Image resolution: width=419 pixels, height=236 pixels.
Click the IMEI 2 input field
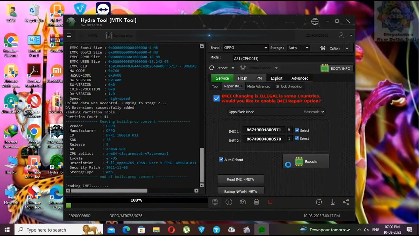(x=264, y=139)
